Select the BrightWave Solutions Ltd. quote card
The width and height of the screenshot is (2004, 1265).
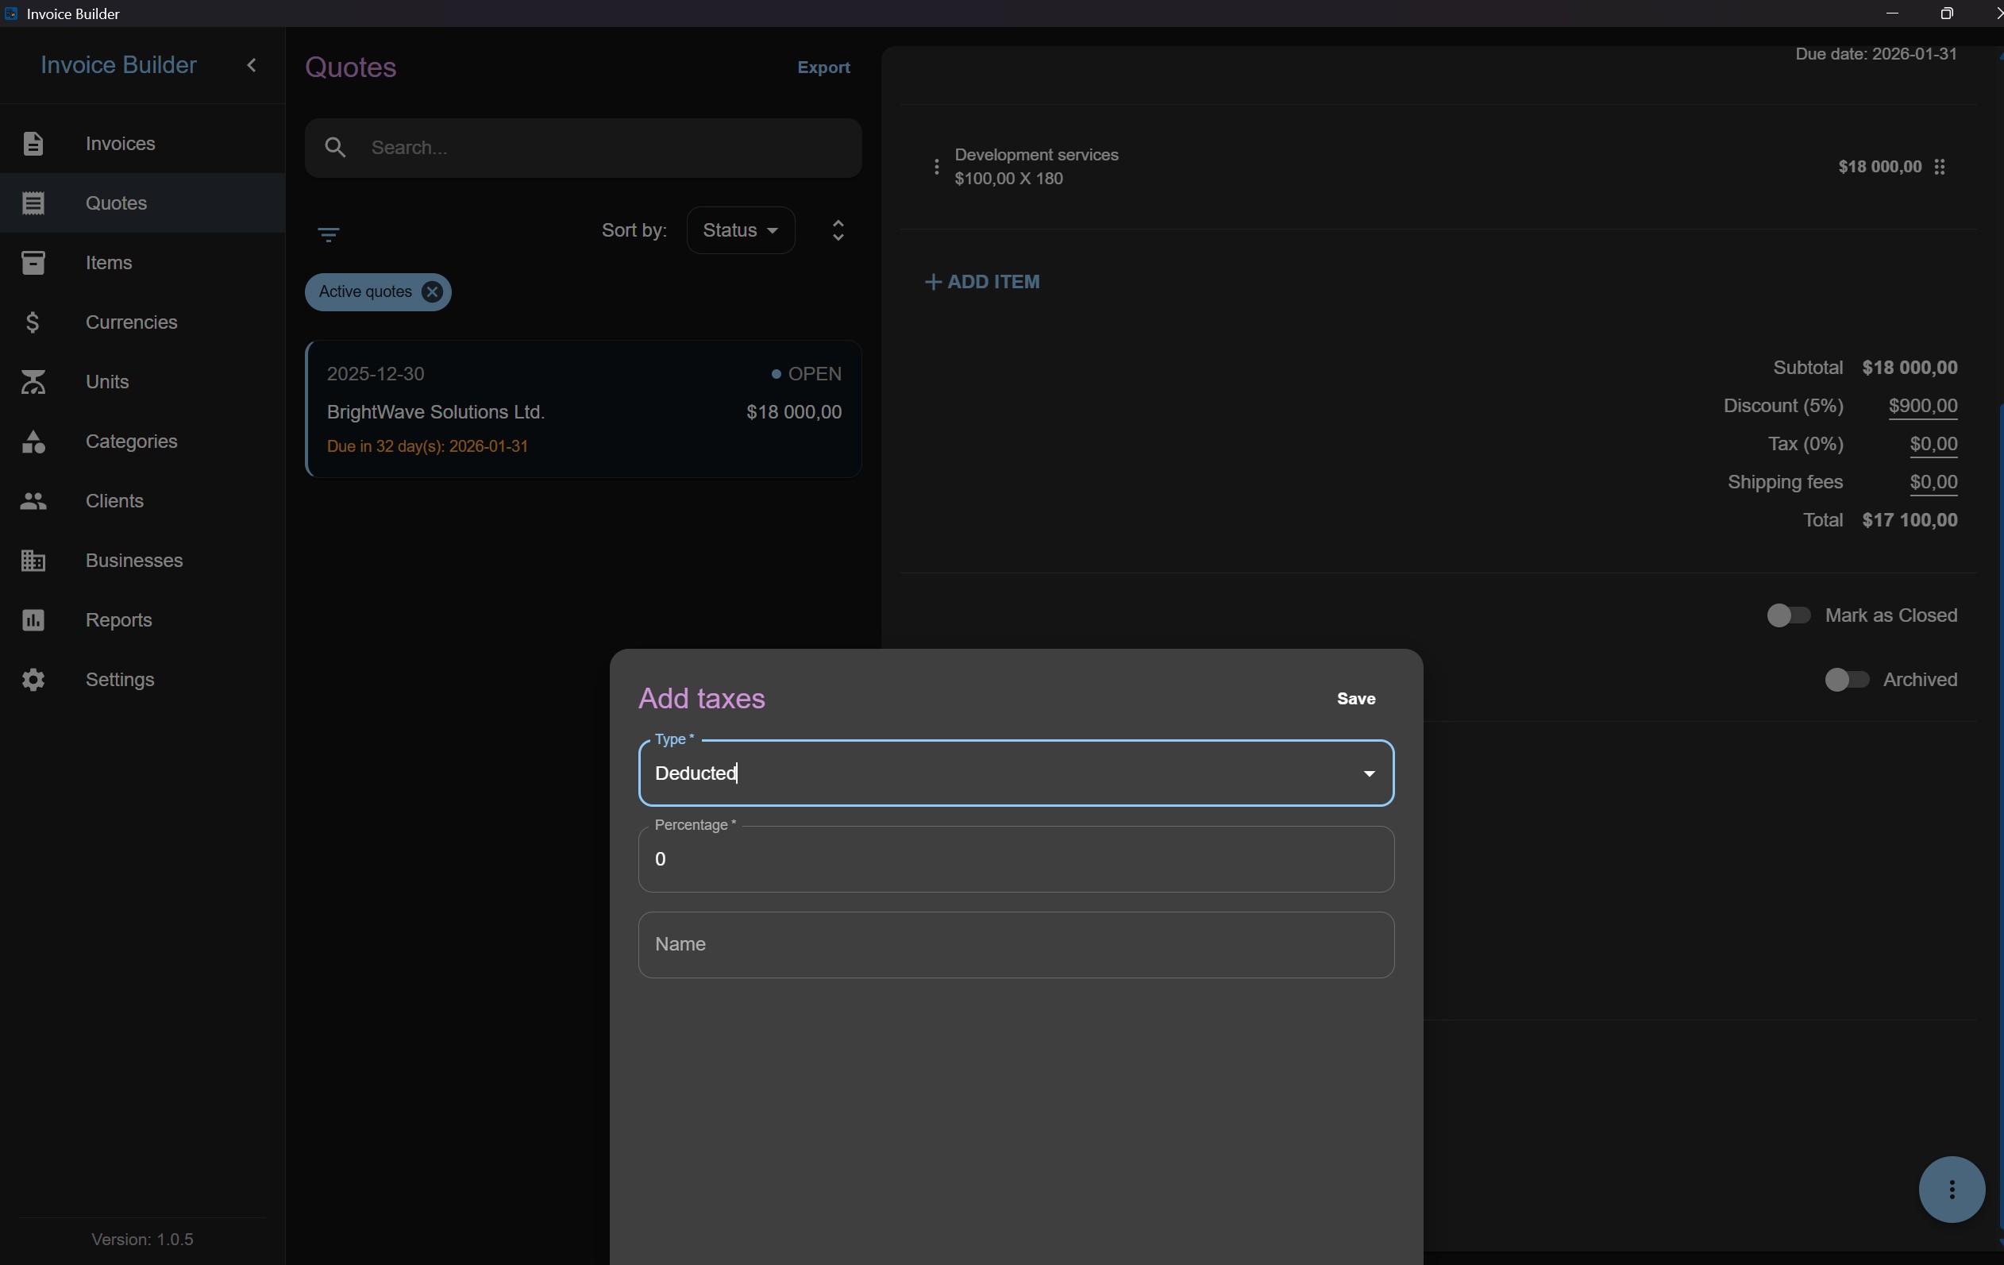coord(583,409)
